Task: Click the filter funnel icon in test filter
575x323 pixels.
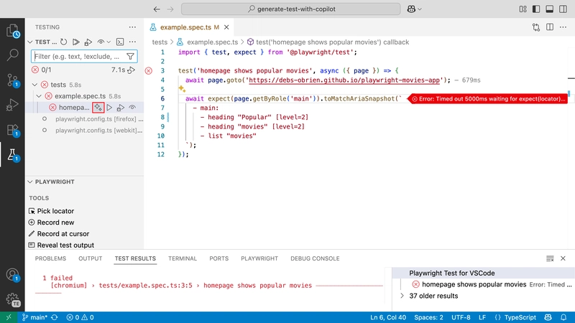Action: pos(131,56)
